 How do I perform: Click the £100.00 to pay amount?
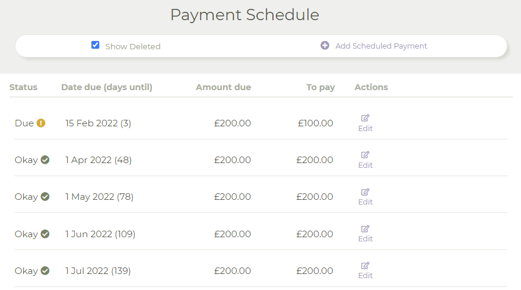tap(315, 123)
